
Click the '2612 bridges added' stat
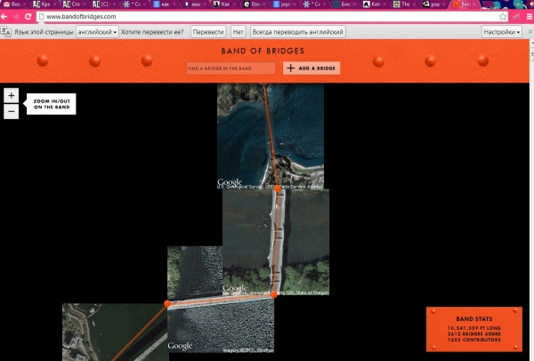coord(474,334)
